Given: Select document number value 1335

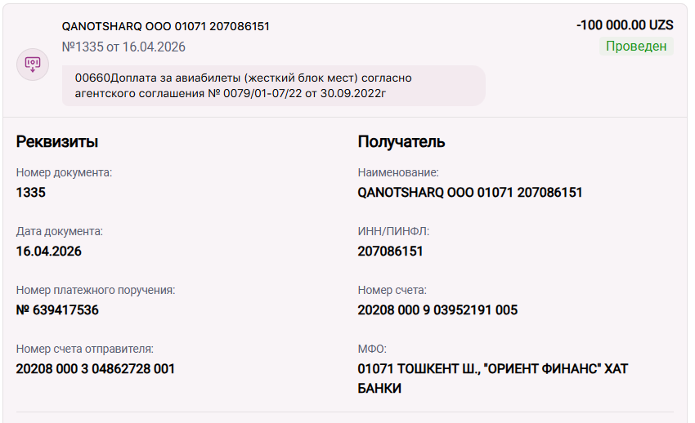Looking at the screenshot, I should coord(30,193).
